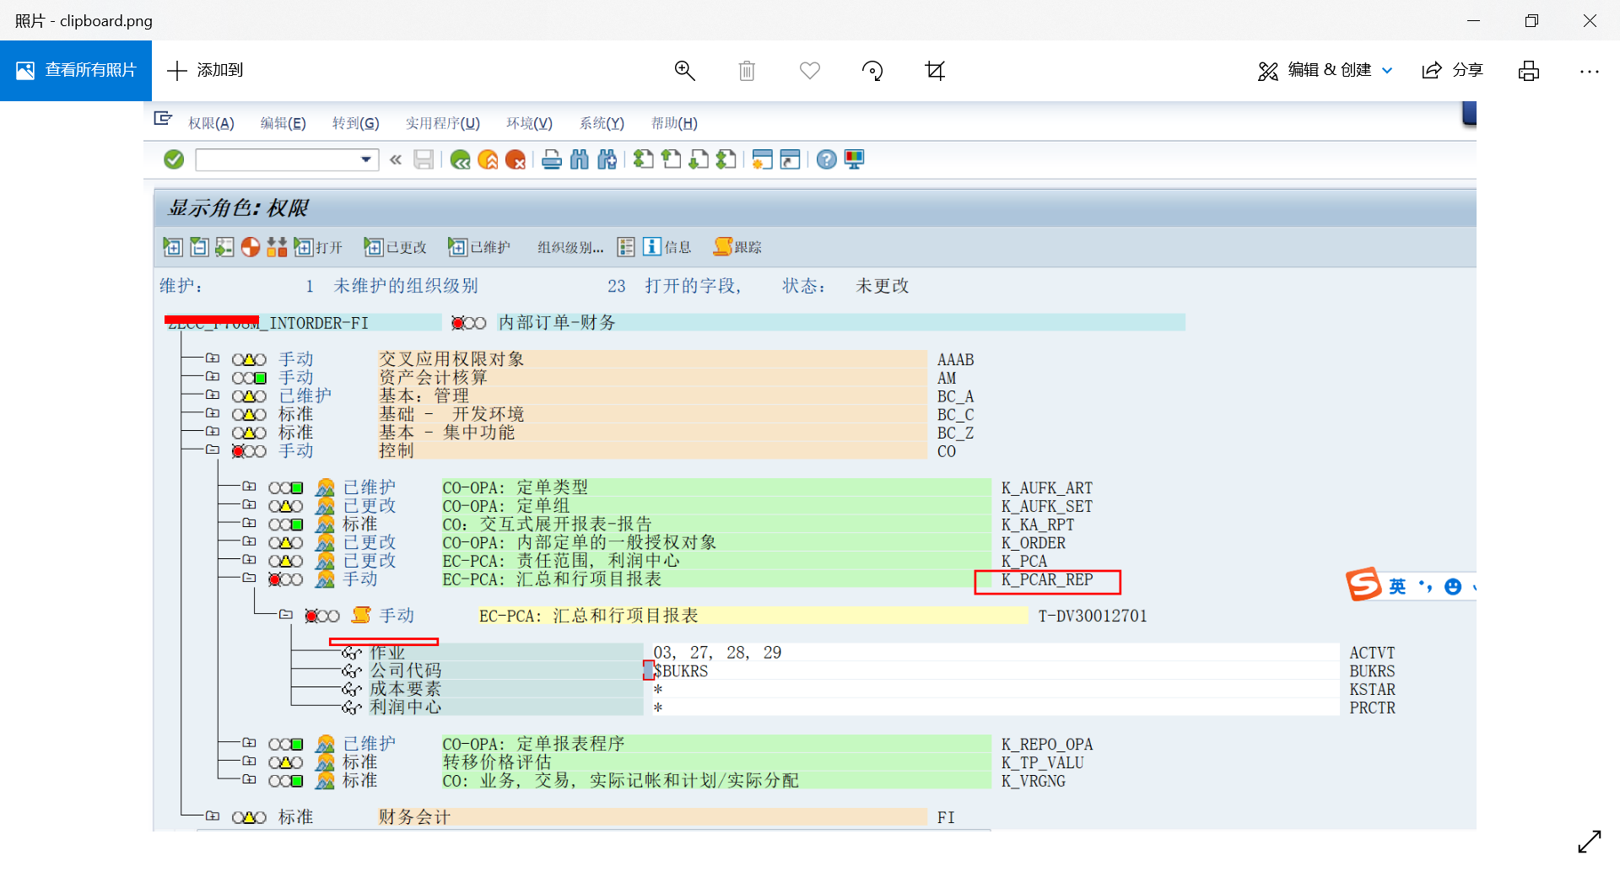Click the 信息 info button
Viewport: 1620px width, 872px height.
pos(667,247)
